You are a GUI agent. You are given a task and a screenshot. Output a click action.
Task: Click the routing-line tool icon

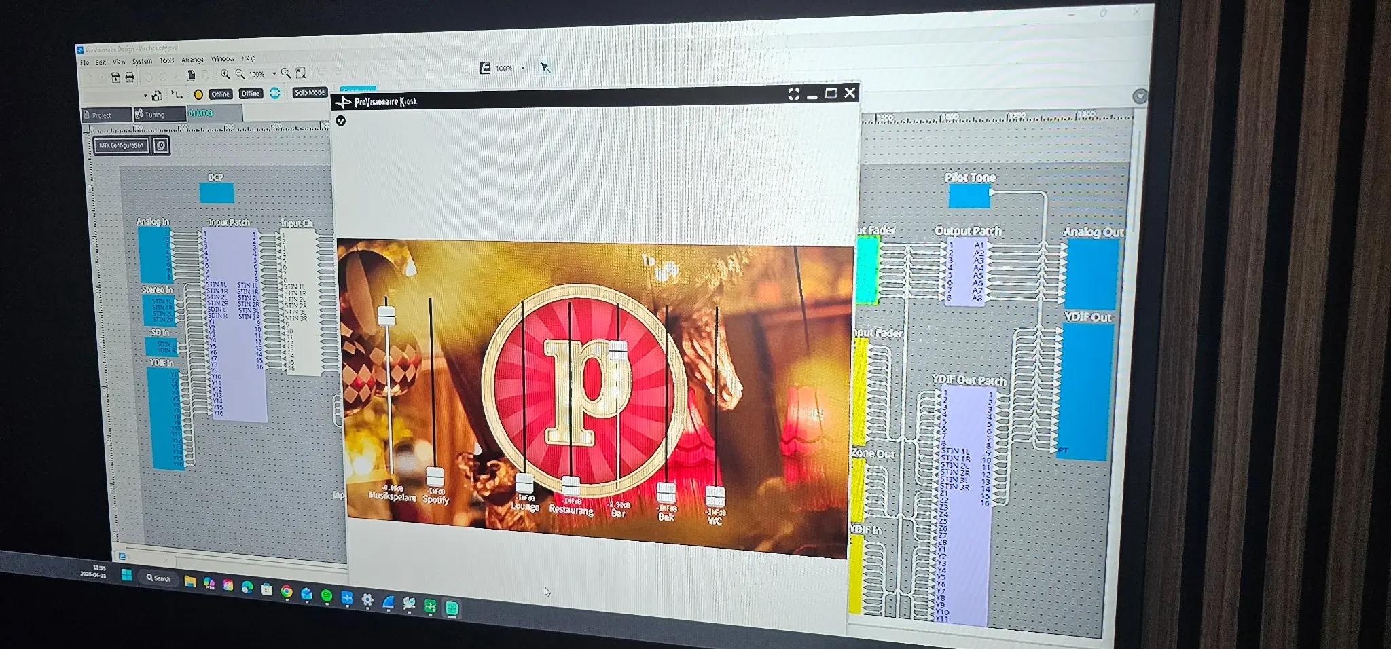tap(177, 94)
